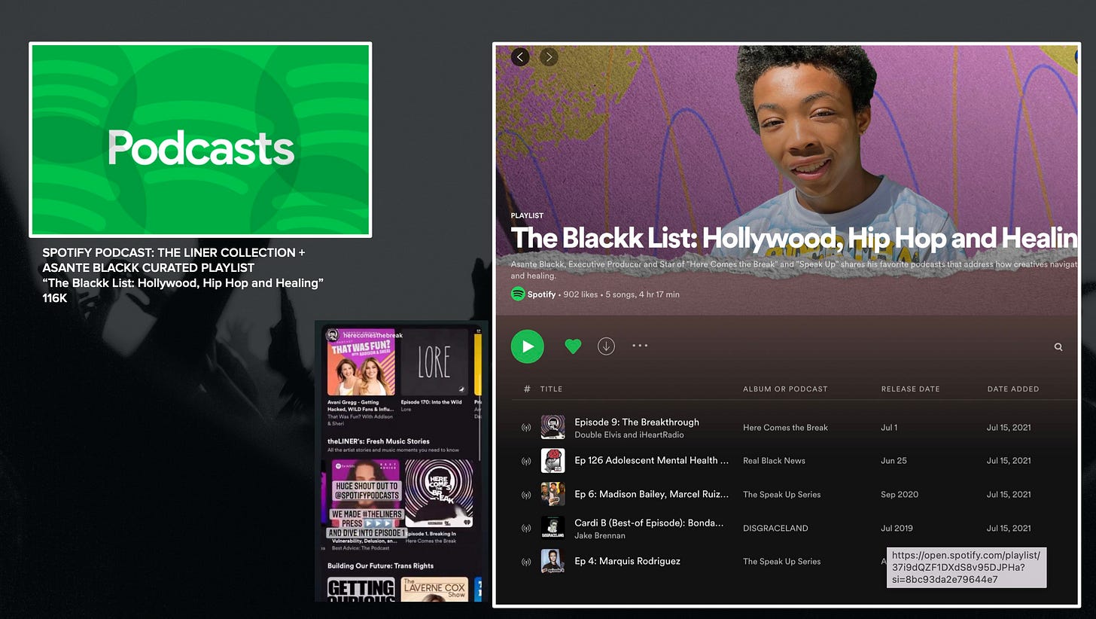Sort by the TITLE column header

[x=551, y=389]
